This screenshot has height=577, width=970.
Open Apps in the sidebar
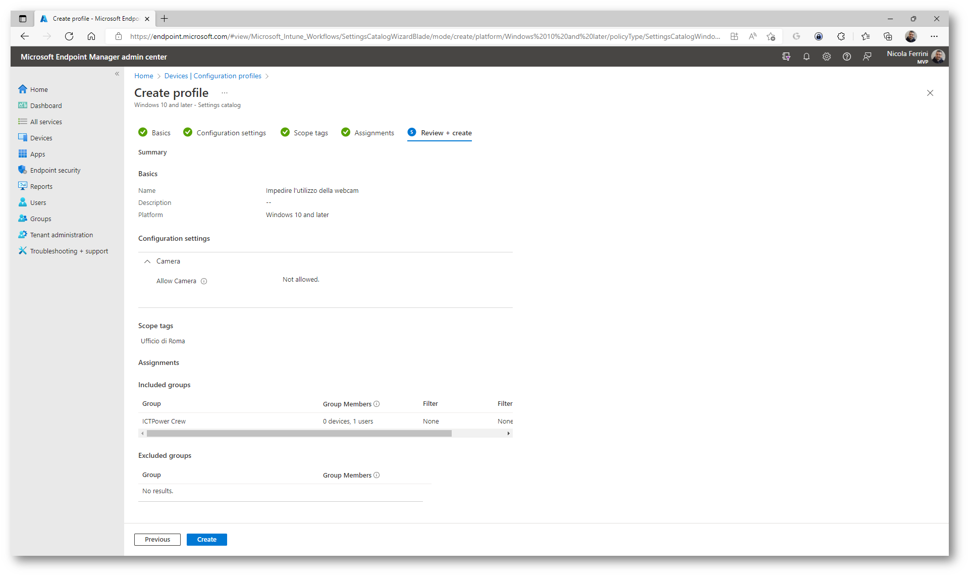(32, 154)
